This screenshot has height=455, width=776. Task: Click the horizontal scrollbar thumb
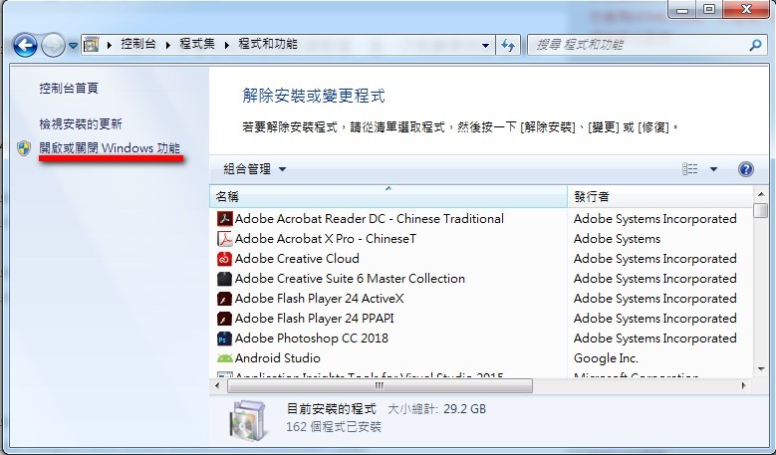point(380,385)
